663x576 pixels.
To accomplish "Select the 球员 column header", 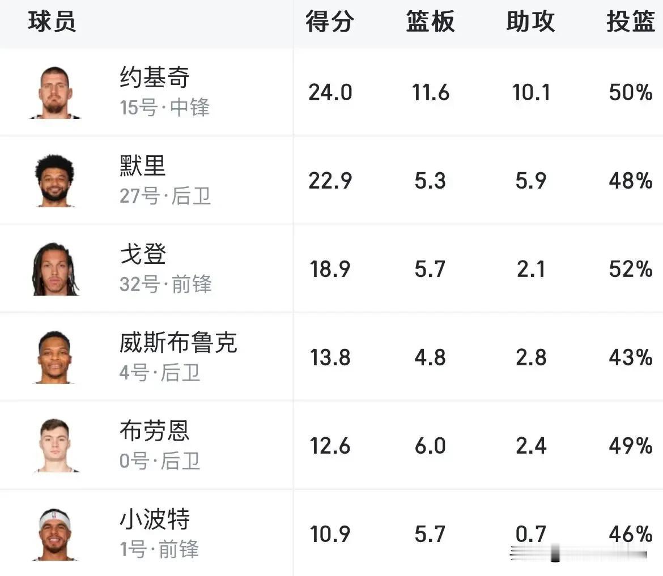I will pos(52,21).
